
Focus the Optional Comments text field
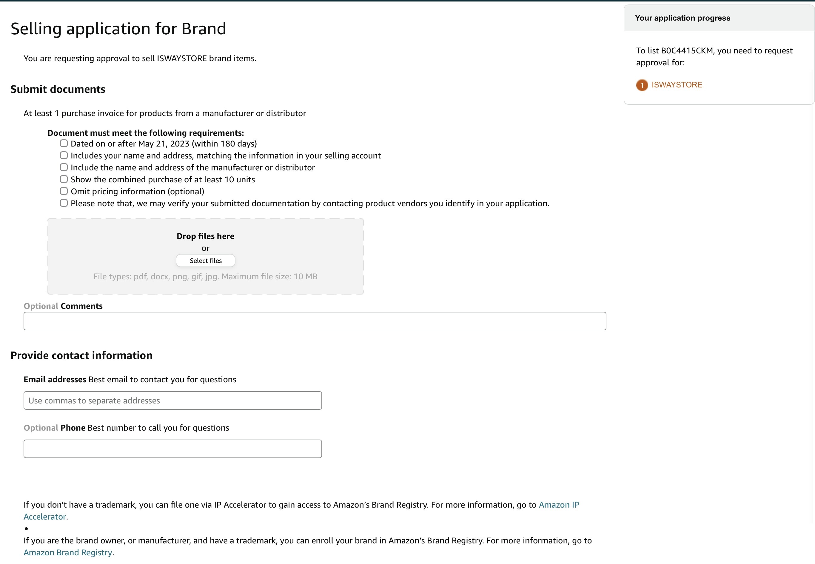[315, 321]
